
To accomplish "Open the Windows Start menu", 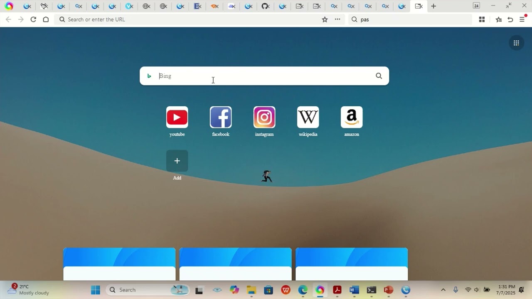I will 96,290.
